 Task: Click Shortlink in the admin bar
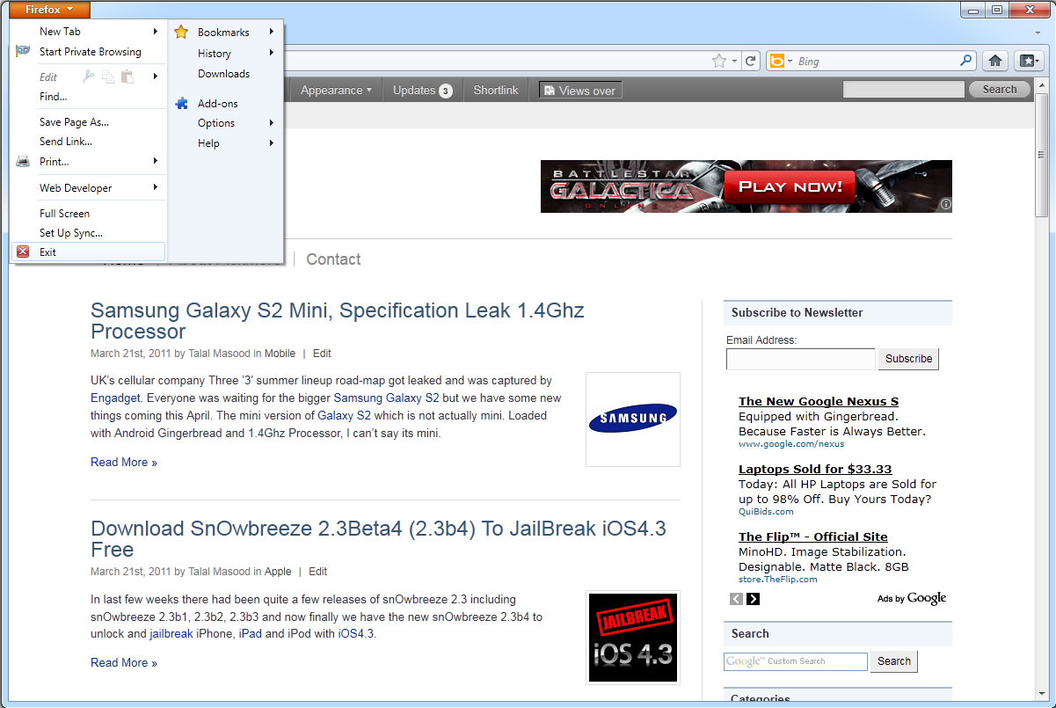pyautogui.click(x=496, y=90)
